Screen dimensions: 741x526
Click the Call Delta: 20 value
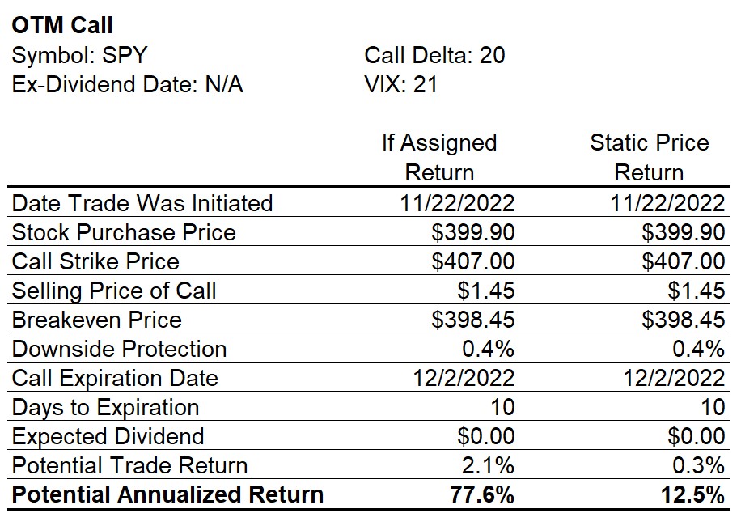click(x=434, y=55)
